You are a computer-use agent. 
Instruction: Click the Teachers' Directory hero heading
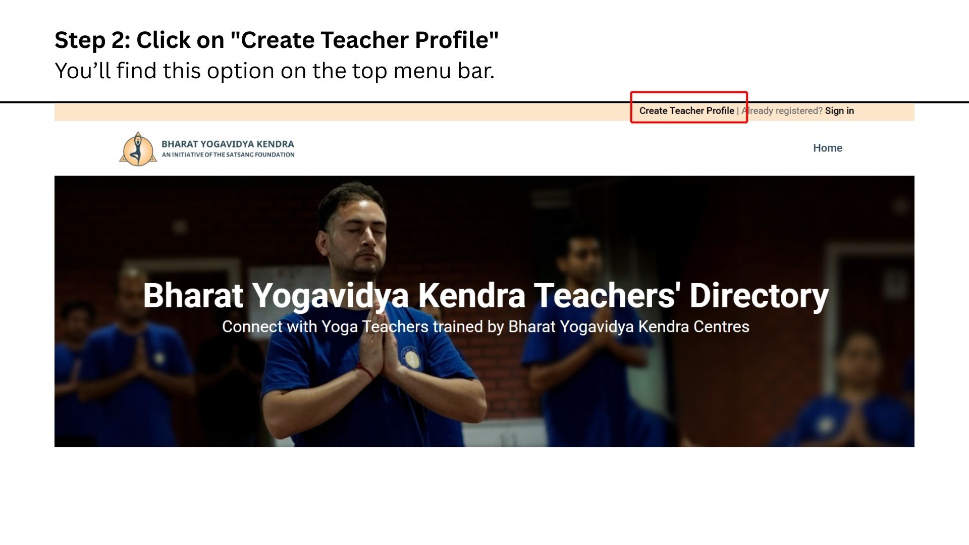pyautogui.click(x=486, y=295)
